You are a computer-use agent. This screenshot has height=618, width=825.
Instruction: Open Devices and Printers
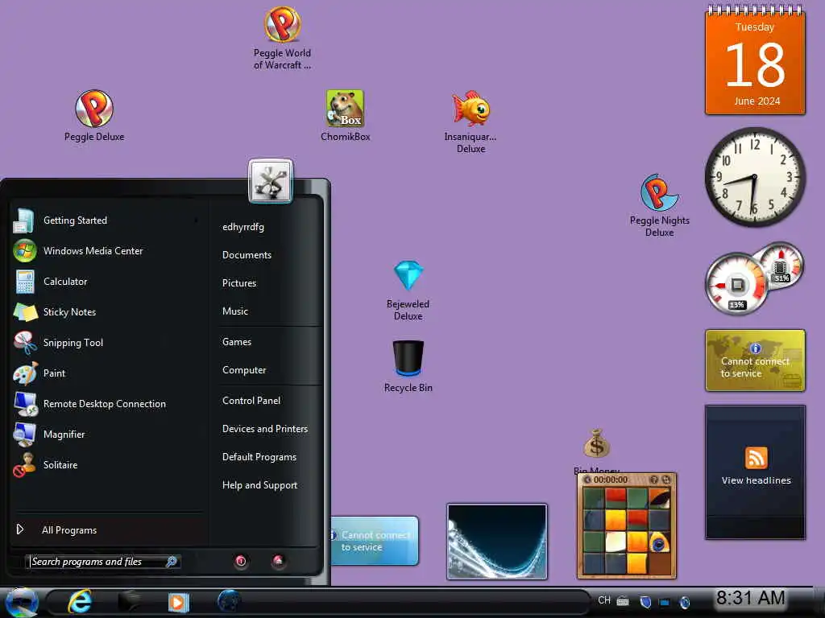pos(265,429)
